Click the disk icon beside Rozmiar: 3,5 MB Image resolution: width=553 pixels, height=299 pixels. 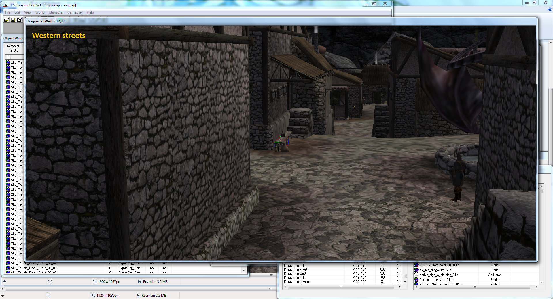[x=140, y=282]
